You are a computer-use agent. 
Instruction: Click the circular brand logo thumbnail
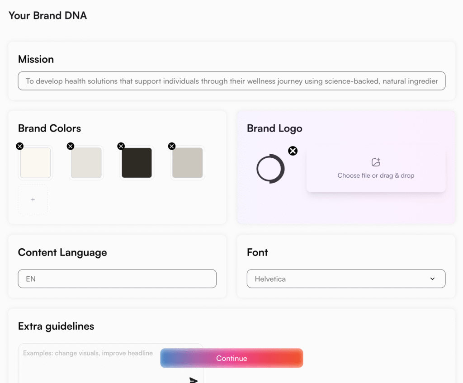pos(270,169)
